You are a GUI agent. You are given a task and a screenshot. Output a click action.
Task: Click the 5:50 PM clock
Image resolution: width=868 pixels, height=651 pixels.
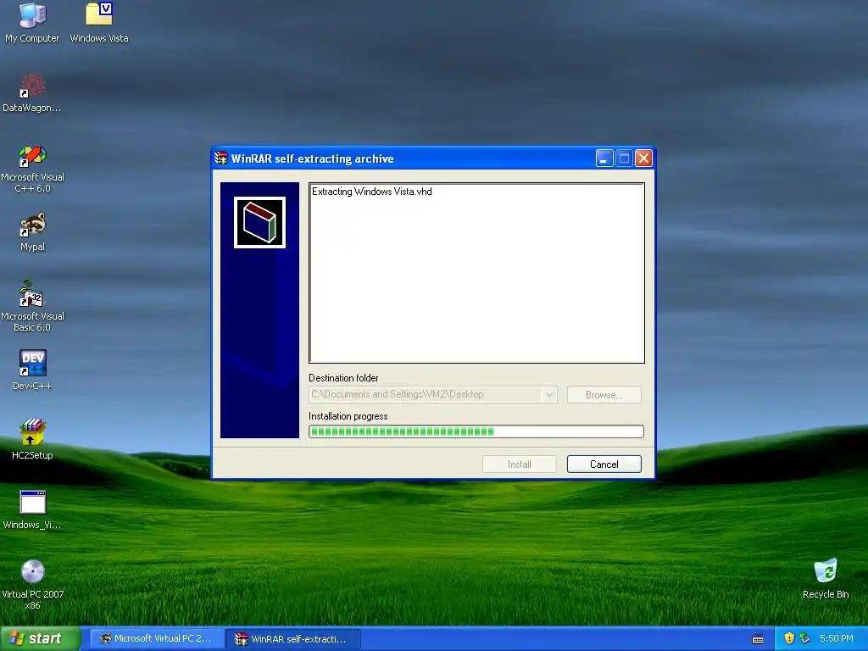point(837,638)
